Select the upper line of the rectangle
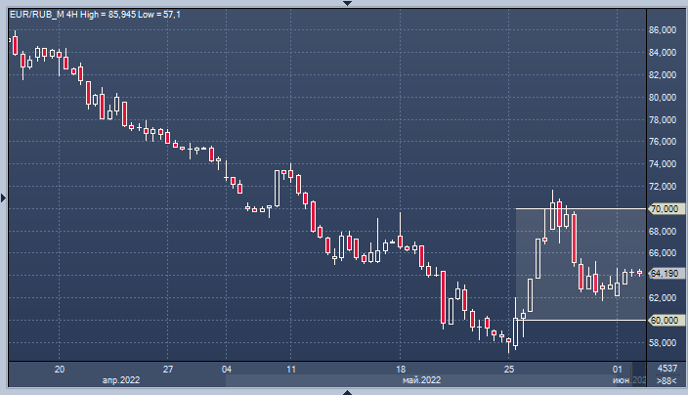The height and width of the screenshot is (395, 688). [x=577, y=209]
